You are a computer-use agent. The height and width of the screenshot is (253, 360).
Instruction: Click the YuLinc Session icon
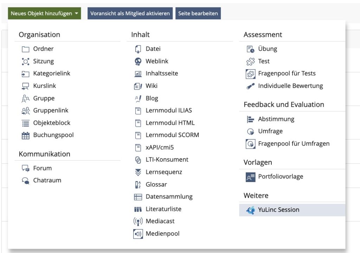pos(250,210)
